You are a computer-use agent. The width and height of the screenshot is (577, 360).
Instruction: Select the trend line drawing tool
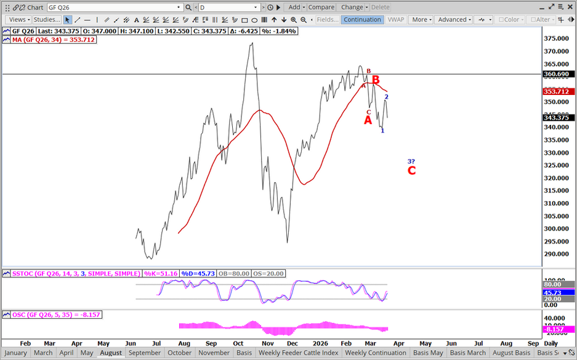(77, 20)
